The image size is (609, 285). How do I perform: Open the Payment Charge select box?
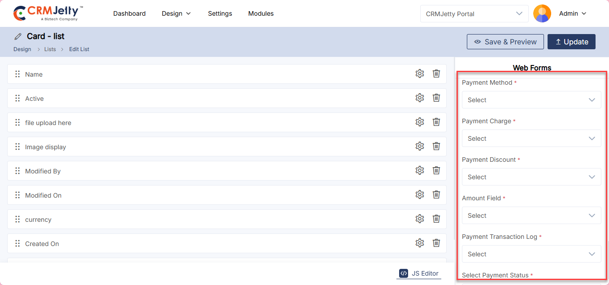tap(531, 138)
